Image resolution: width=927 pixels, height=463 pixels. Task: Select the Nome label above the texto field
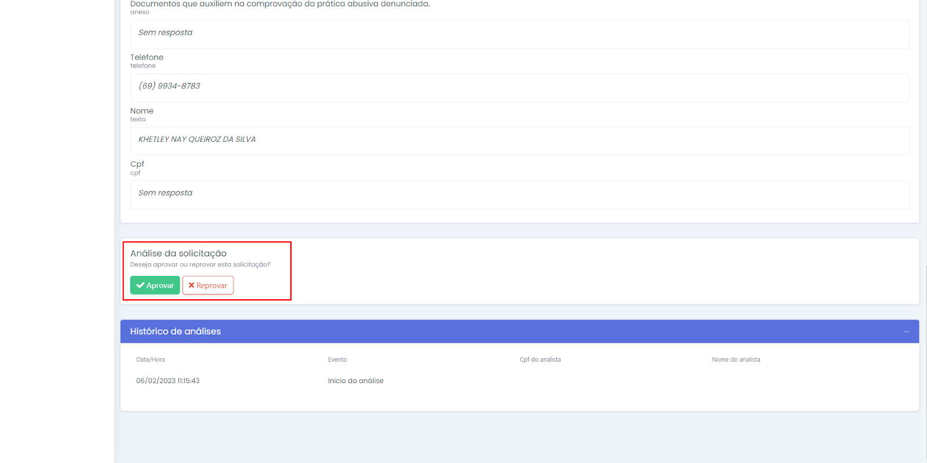(142, 111)
